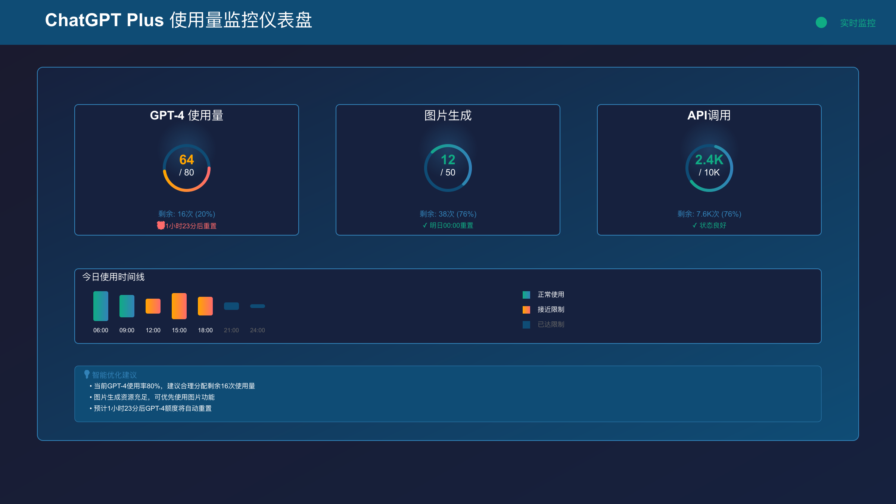The width and height of the screenshot is (896, 504).
Task: Click the 24:00 time label
Action: [258, 330]
